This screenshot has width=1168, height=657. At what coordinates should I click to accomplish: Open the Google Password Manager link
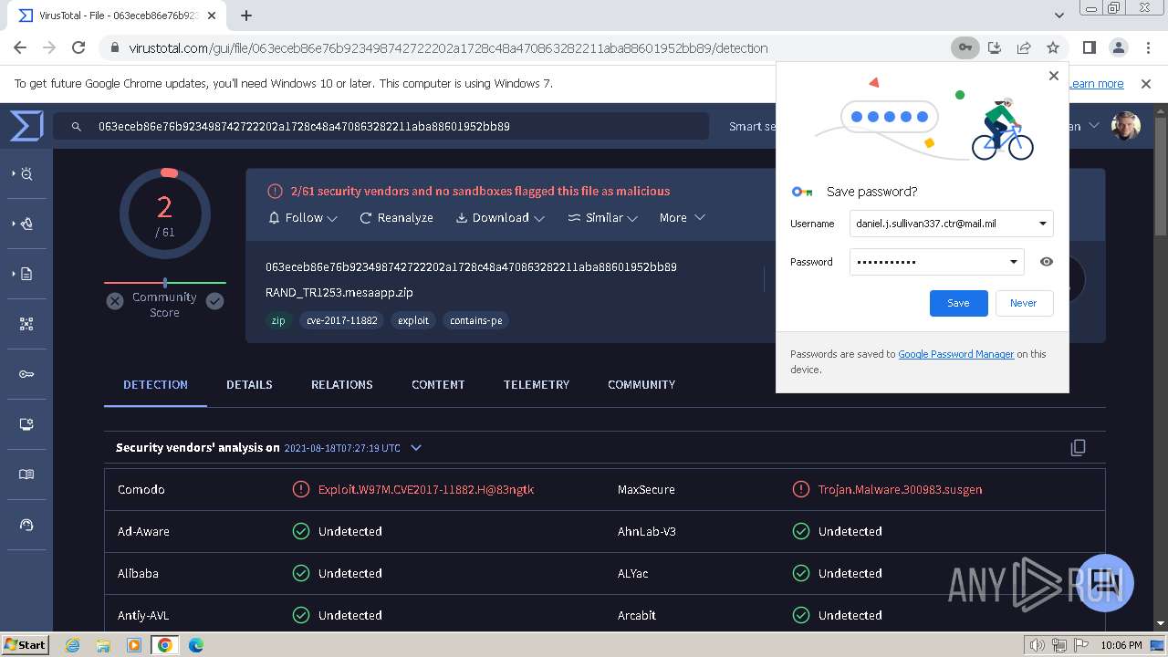click(x=955, y=354)
